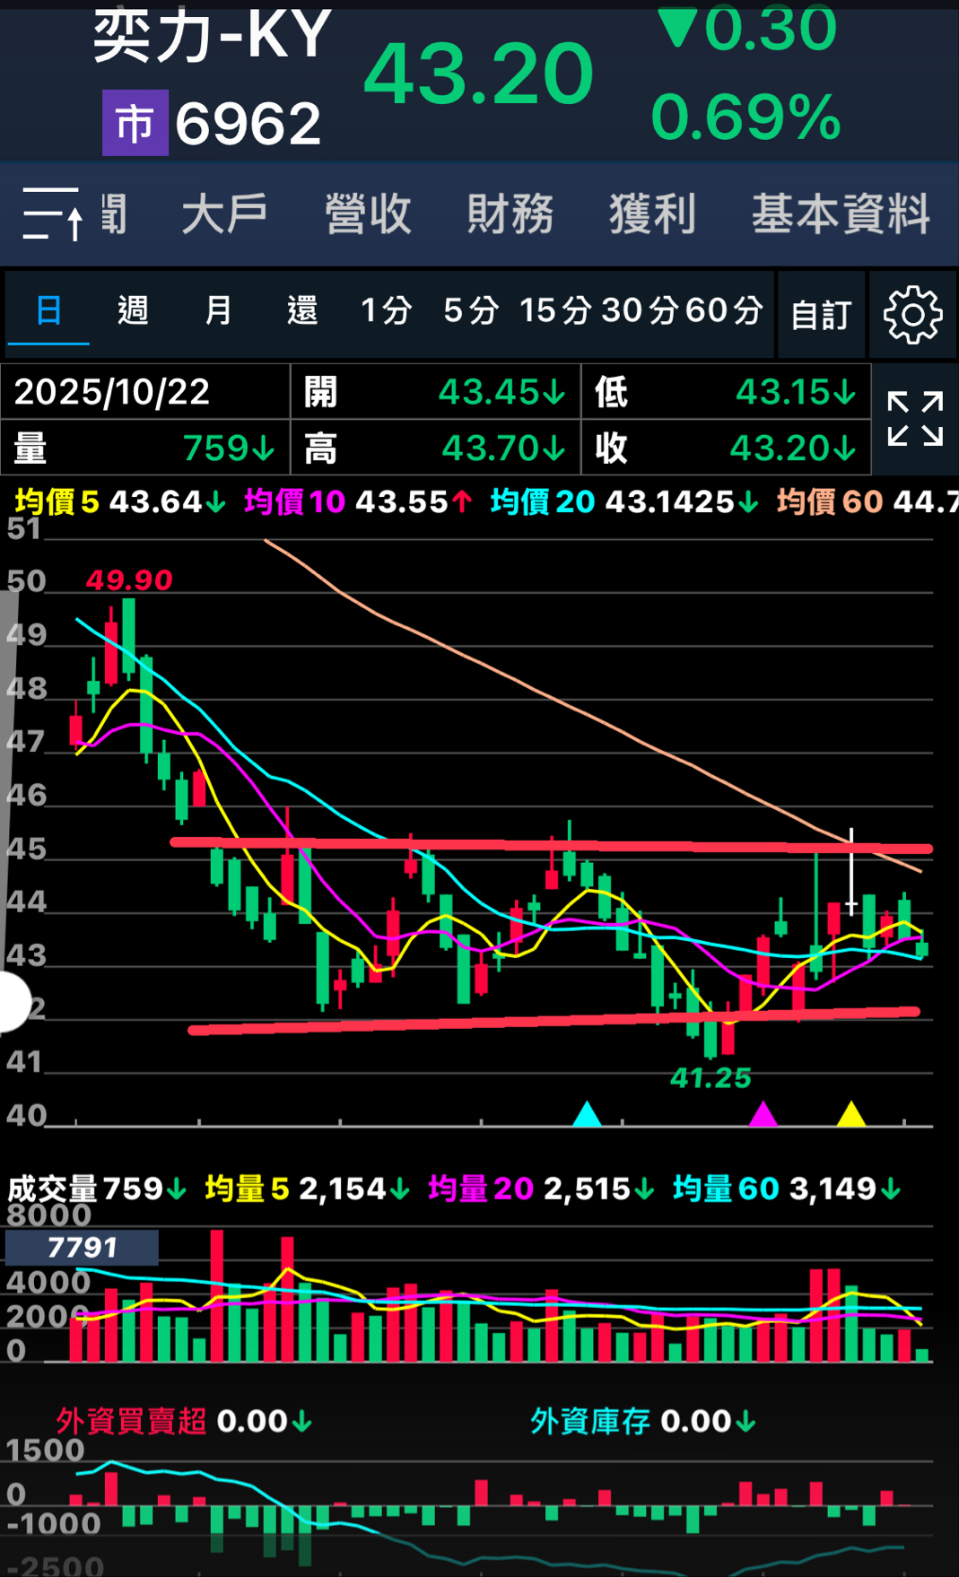Tap the 高 43.70 high price cell
Screen dimensions: 959x1577
point(436,448)
